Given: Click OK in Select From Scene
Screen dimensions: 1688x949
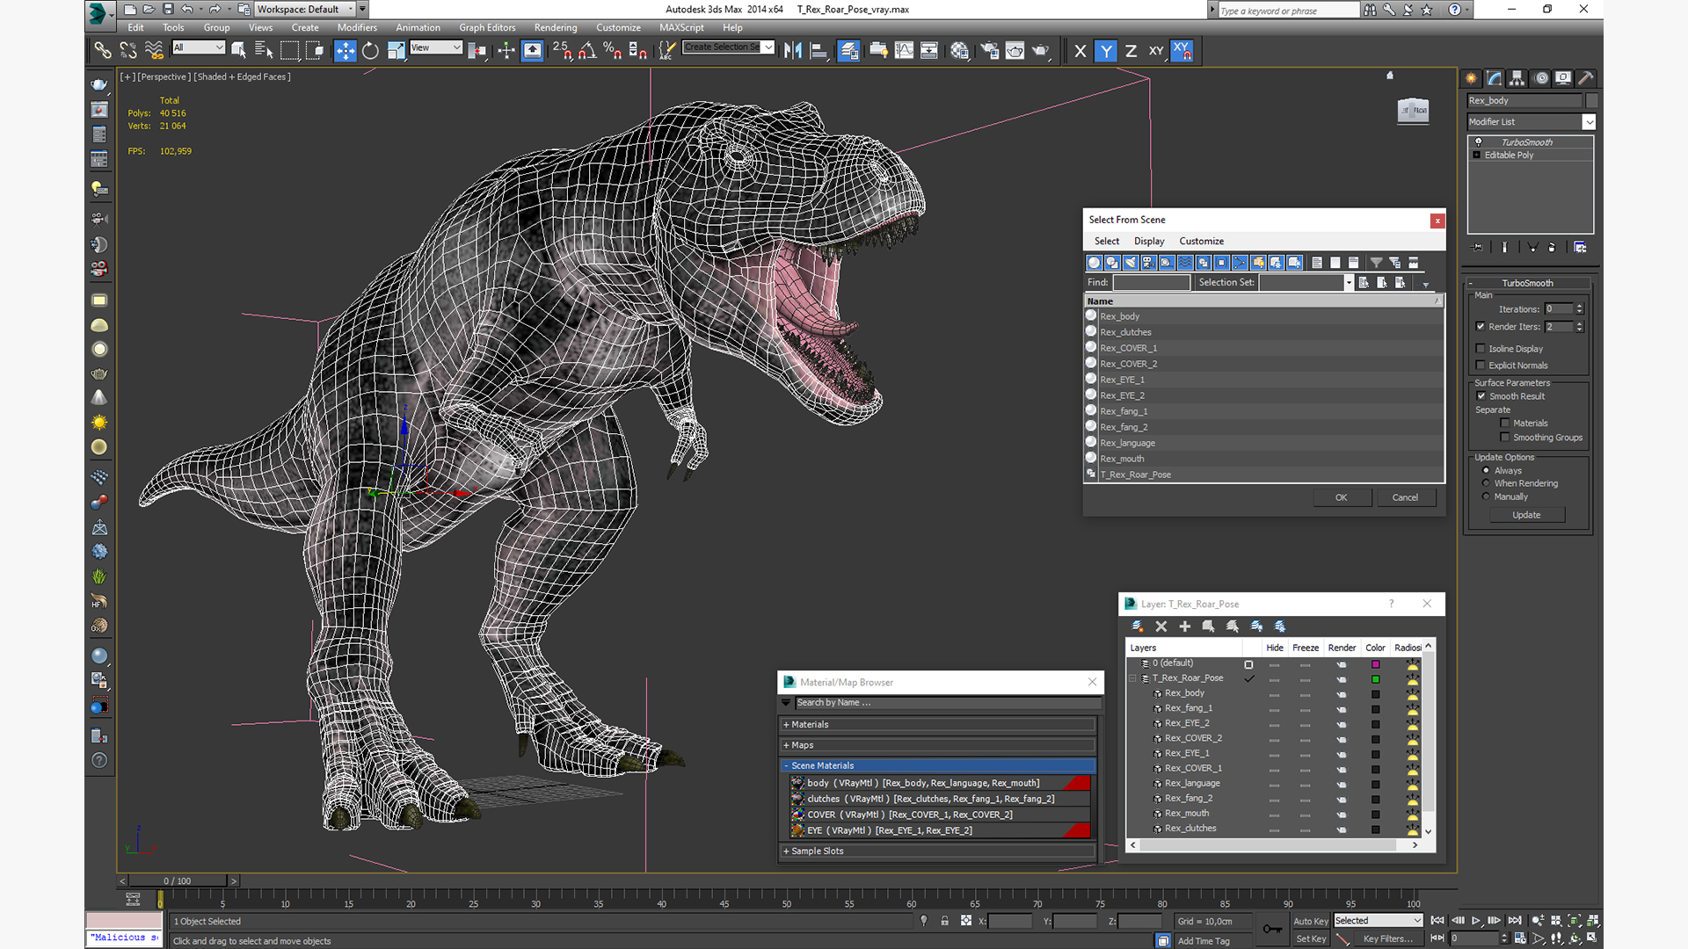Looking at the screenshot, I should click(x=1341, y=497).
